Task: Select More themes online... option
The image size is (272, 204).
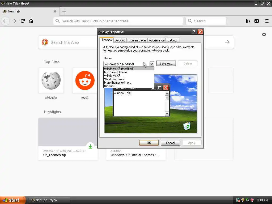Action: point(129,83)
